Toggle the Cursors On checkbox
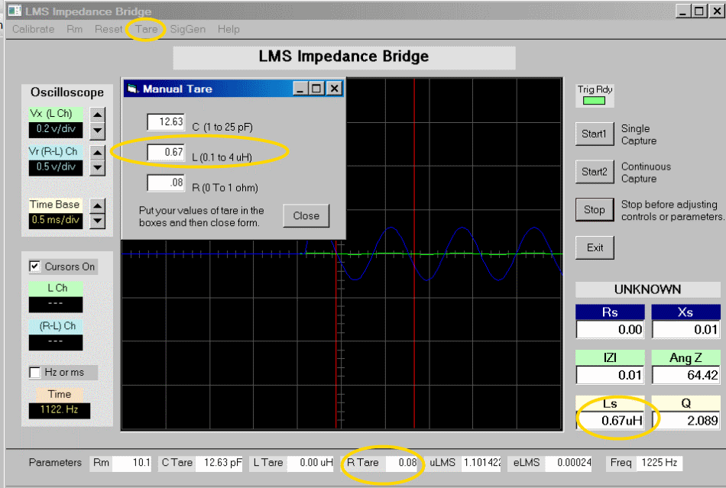The width and height of the screenshot is (726, 488). (34, 267)
